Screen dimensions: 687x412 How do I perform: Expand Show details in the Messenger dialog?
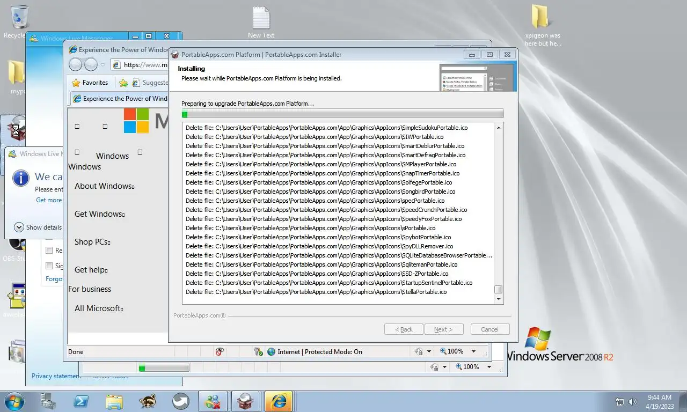[38, 227]
